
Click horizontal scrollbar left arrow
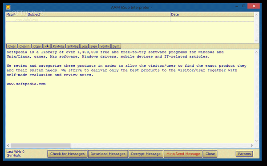[8, 146]
